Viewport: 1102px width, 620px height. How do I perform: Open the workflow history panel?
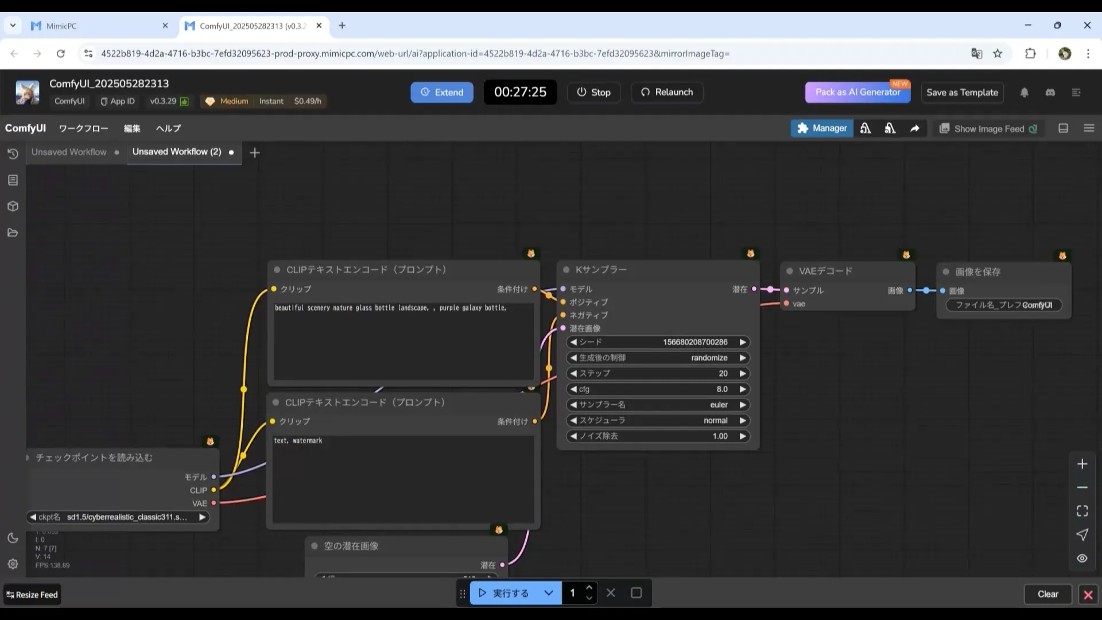coord(13,154)
